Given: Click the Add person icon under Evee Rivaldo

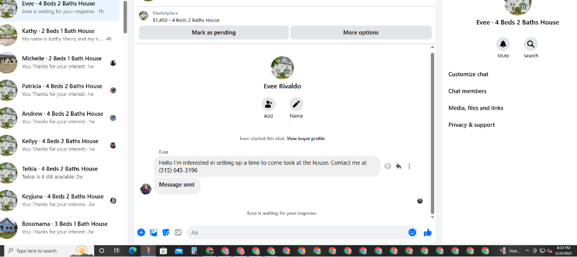Looking at the screenshot, I should coord(268,105).
